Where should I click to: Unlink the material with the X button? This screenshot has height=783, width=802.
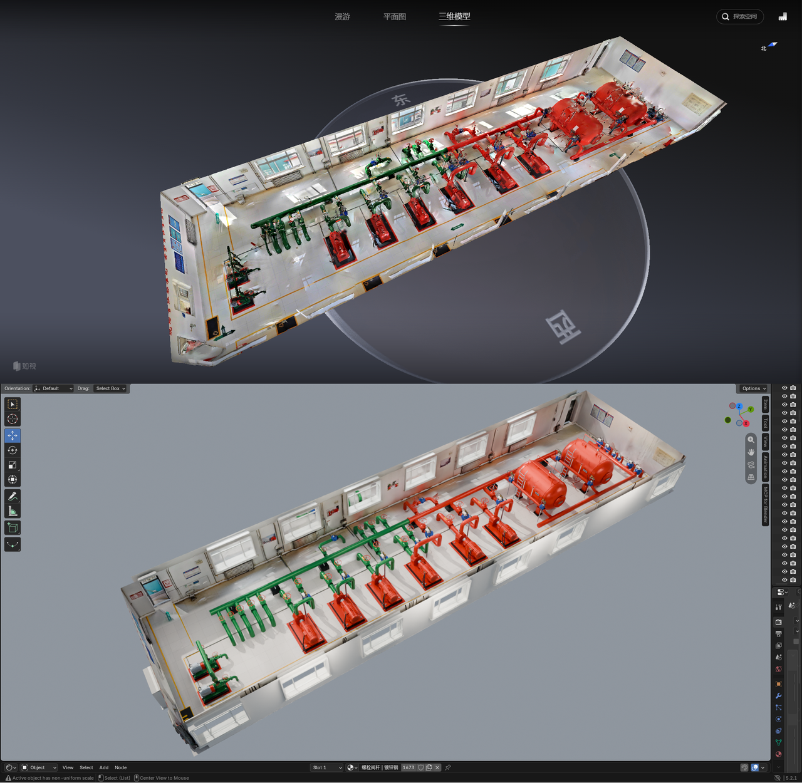tap(437, 767)
